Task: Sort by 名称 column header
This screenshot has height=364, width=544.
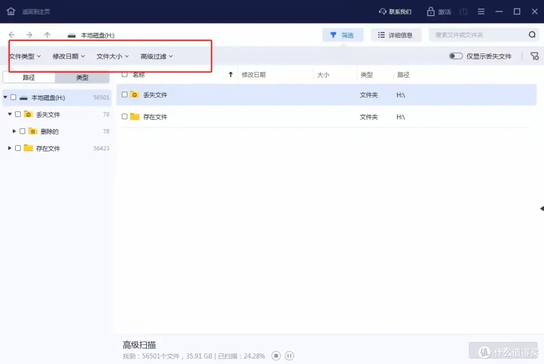Action: [x=139, y=74]
